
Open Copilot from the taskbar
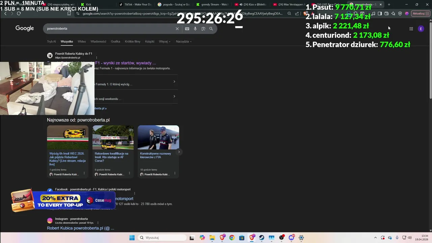pos(202,238)
